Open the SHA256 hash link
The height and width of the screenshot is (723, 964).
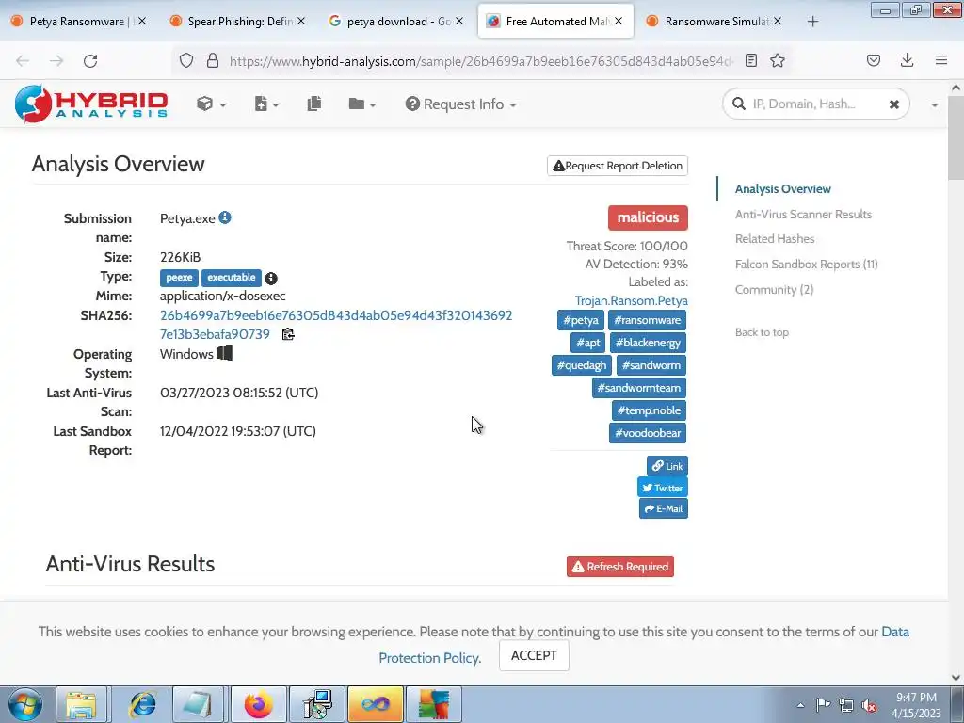[x=336, y=325]
